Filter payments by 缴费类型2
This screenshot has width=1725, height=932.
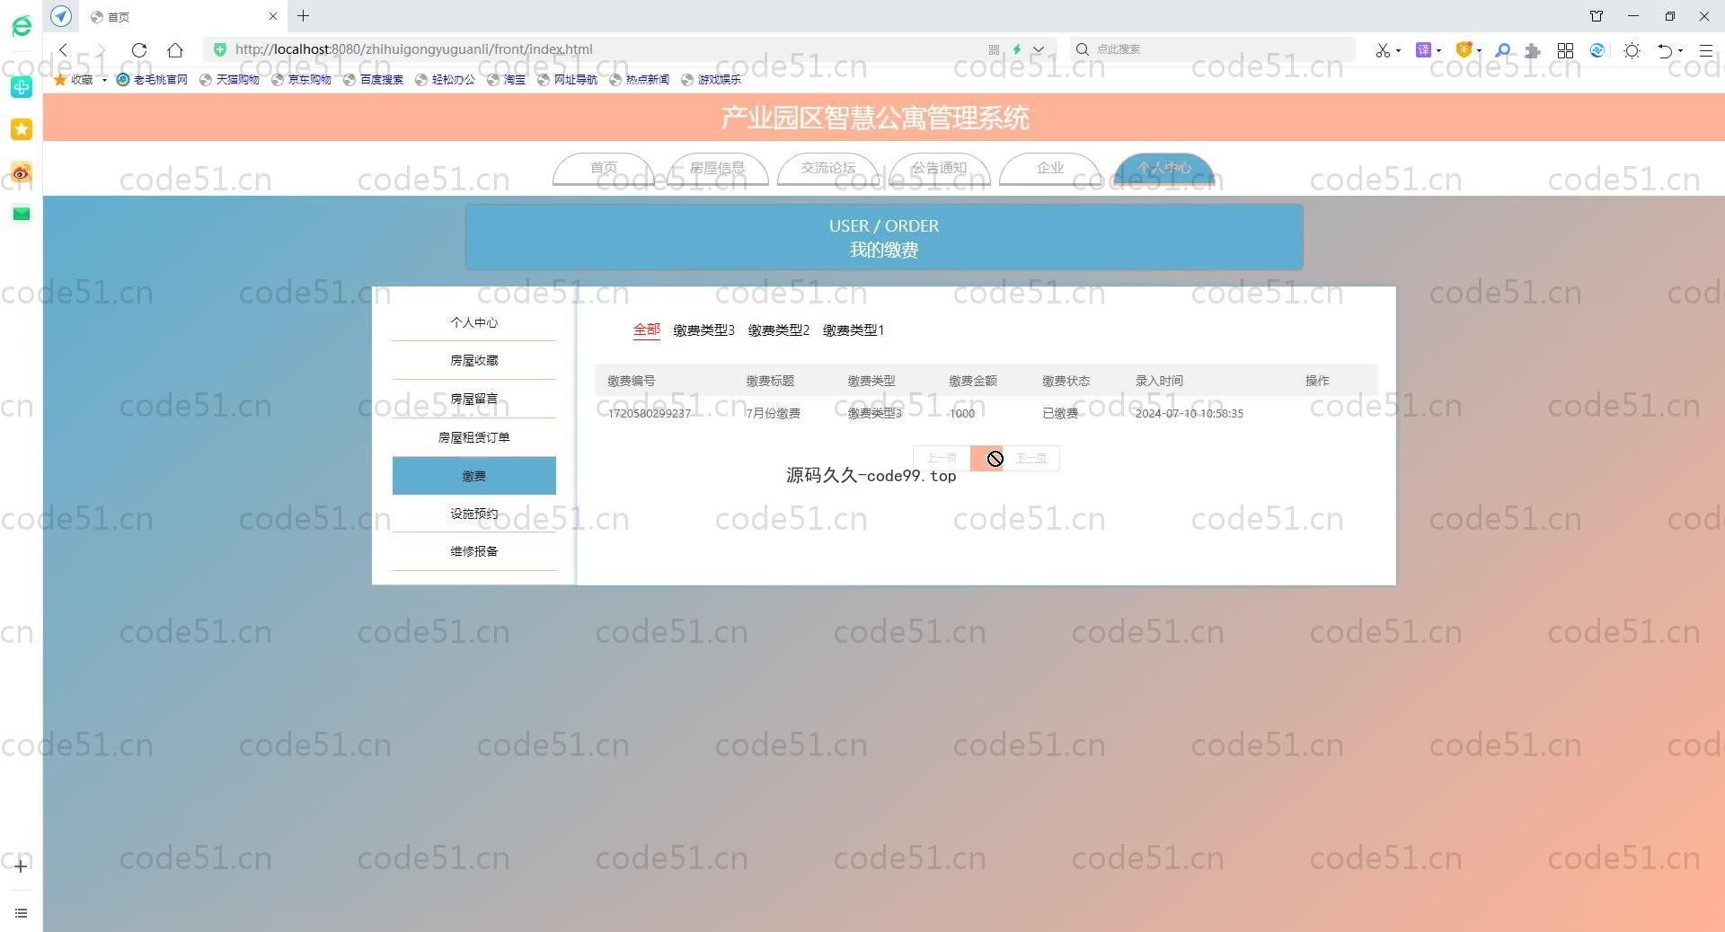[x=779, y=330]
